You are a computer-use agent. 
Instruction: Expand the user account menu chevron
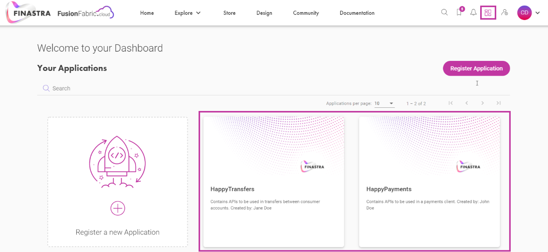tap(538, 13)
